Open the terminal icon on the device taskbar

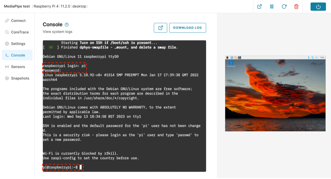240,57
